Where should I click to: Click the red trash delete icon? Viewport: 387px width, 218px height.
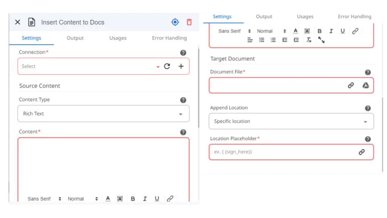189,22
